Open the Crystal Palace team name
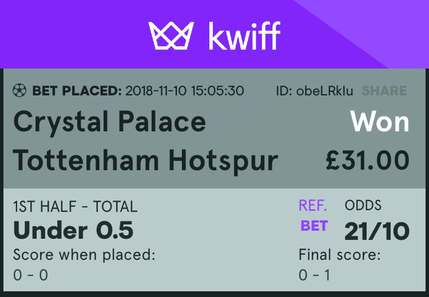 pyautogui.click(x=109, y=122)
